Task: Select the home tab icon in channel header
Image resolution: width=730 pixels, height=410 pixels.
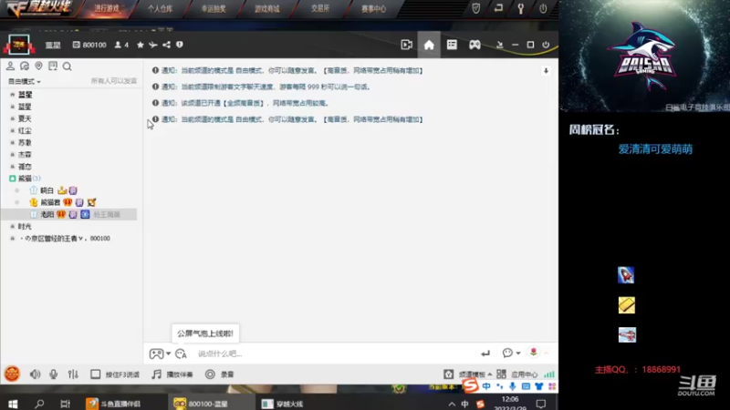Action: tap(429, 45)
